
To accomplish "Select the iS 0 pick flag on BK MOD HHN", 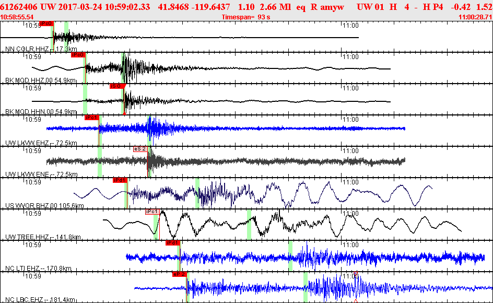I will click(117, 86).
